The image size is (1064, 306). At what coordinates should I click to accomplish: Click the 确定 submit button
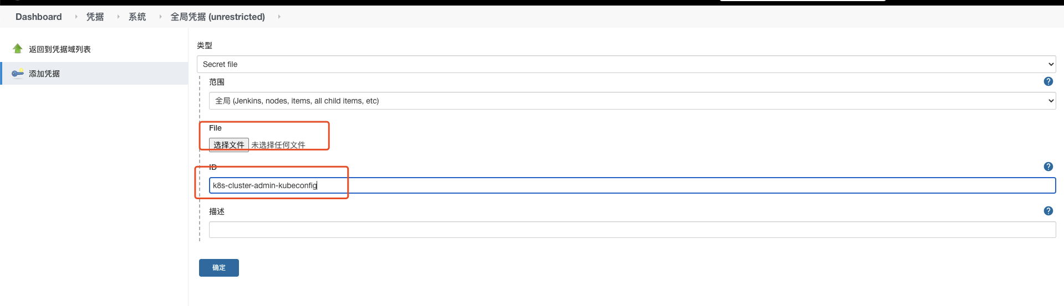[219, 268]
